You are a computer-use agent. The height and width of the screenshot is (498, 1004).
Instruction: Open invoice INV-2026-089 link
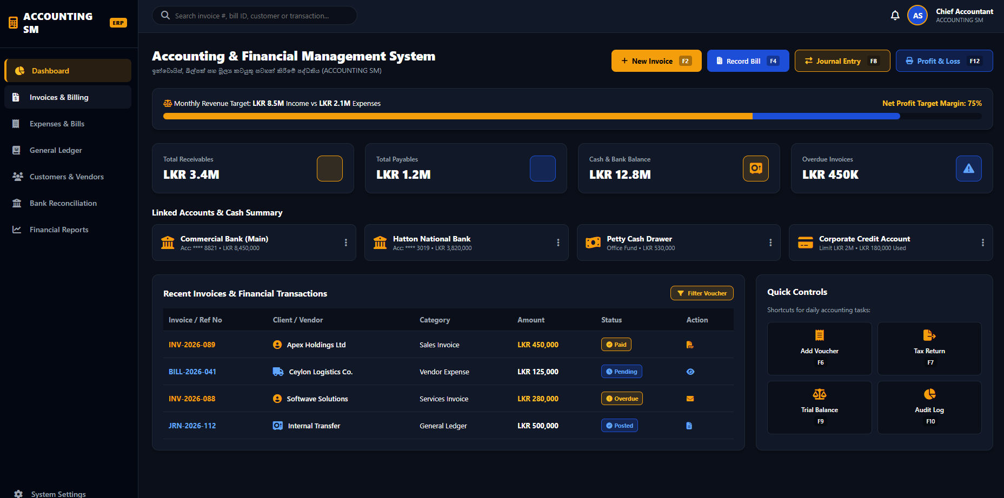pos(192,345)
